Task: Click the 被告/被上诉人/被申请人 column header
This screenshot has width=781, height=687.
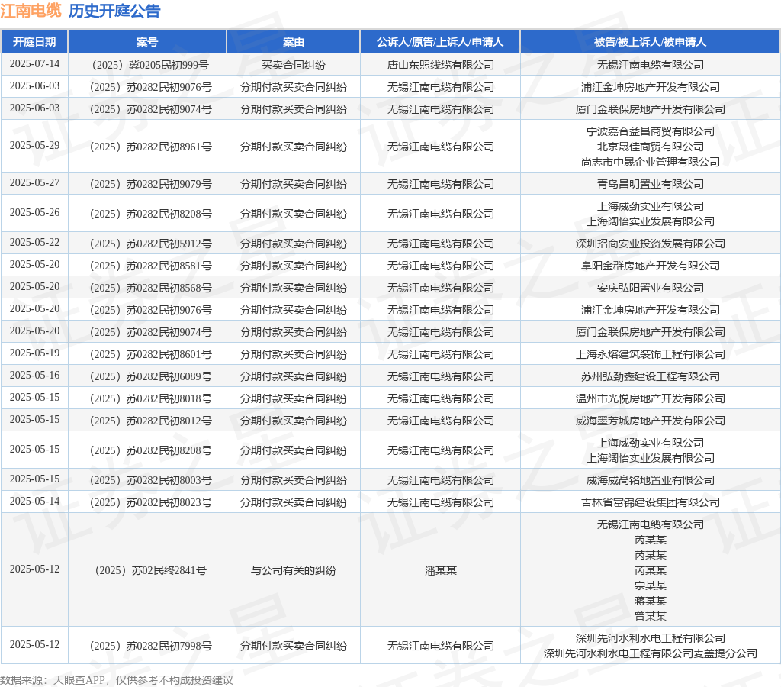Action: 650,42
